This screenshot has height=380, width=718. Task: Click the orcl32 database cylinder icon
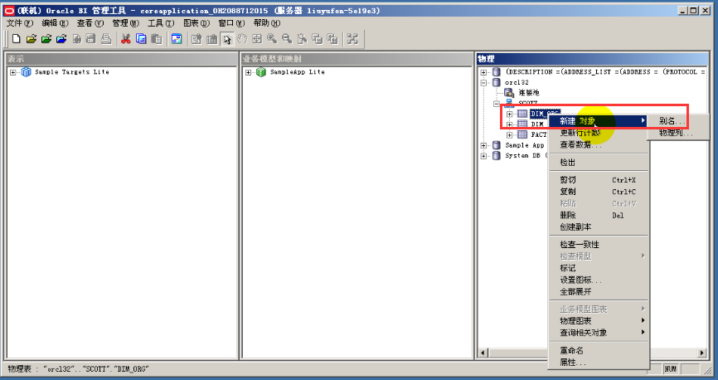pos(497,82)
